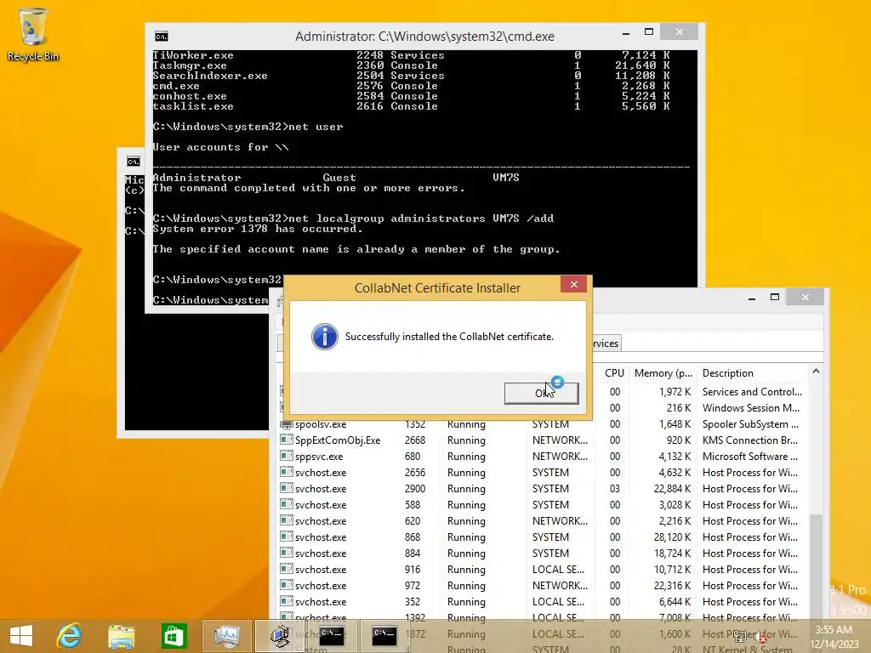Click the background cmd window title bar icon

(134, 162)
